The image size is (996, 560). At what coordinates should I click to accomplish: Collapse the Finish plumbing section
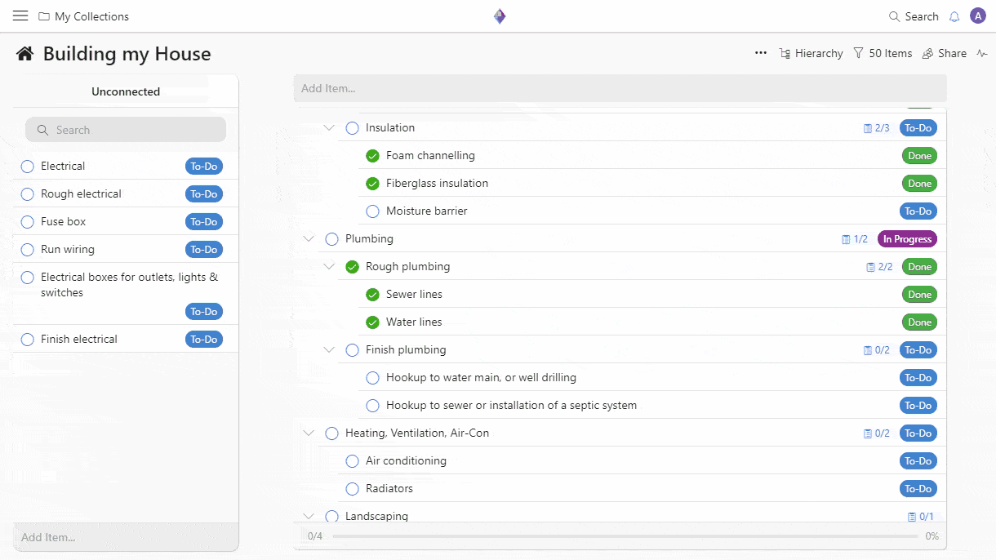point(329,350)
